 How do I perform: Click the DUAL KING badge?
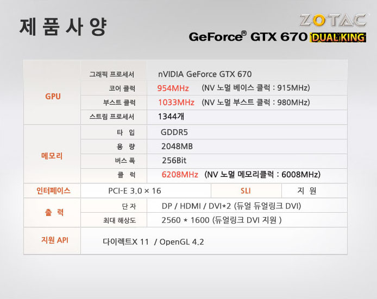[338, 37]
